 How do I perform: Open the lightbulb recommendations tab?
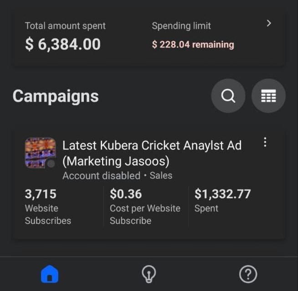click(149, 274)
